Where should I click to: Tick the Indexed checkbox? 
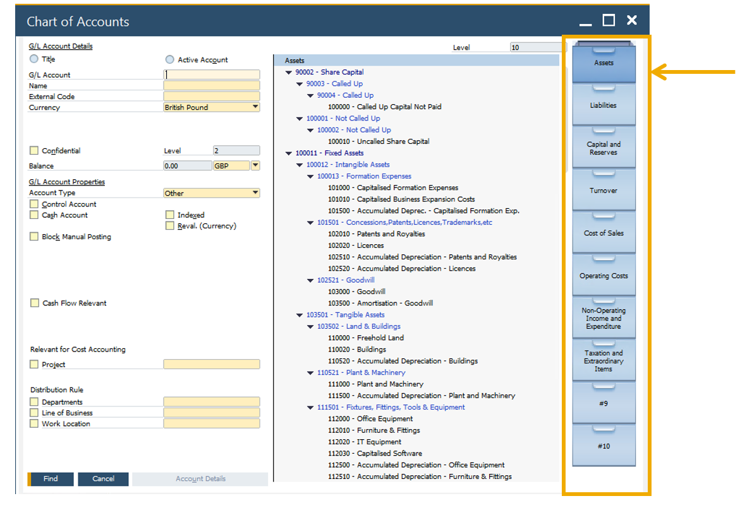[170, 215]
